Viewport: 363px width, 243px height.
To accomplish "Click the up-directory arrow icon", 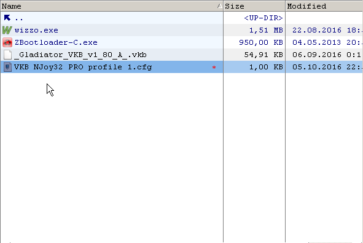I will click(x=7, y=18).
